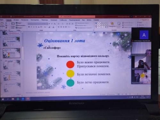The width and height of the screenshot is (160, 120).
Task: Open the Section (Раздел) dropdown
Action: 19,28
